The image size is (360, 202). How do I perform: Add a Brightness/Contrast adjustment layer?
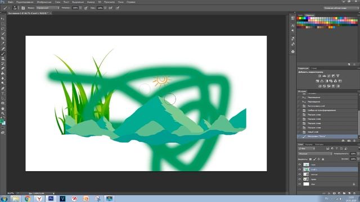[x=319, y=76]
